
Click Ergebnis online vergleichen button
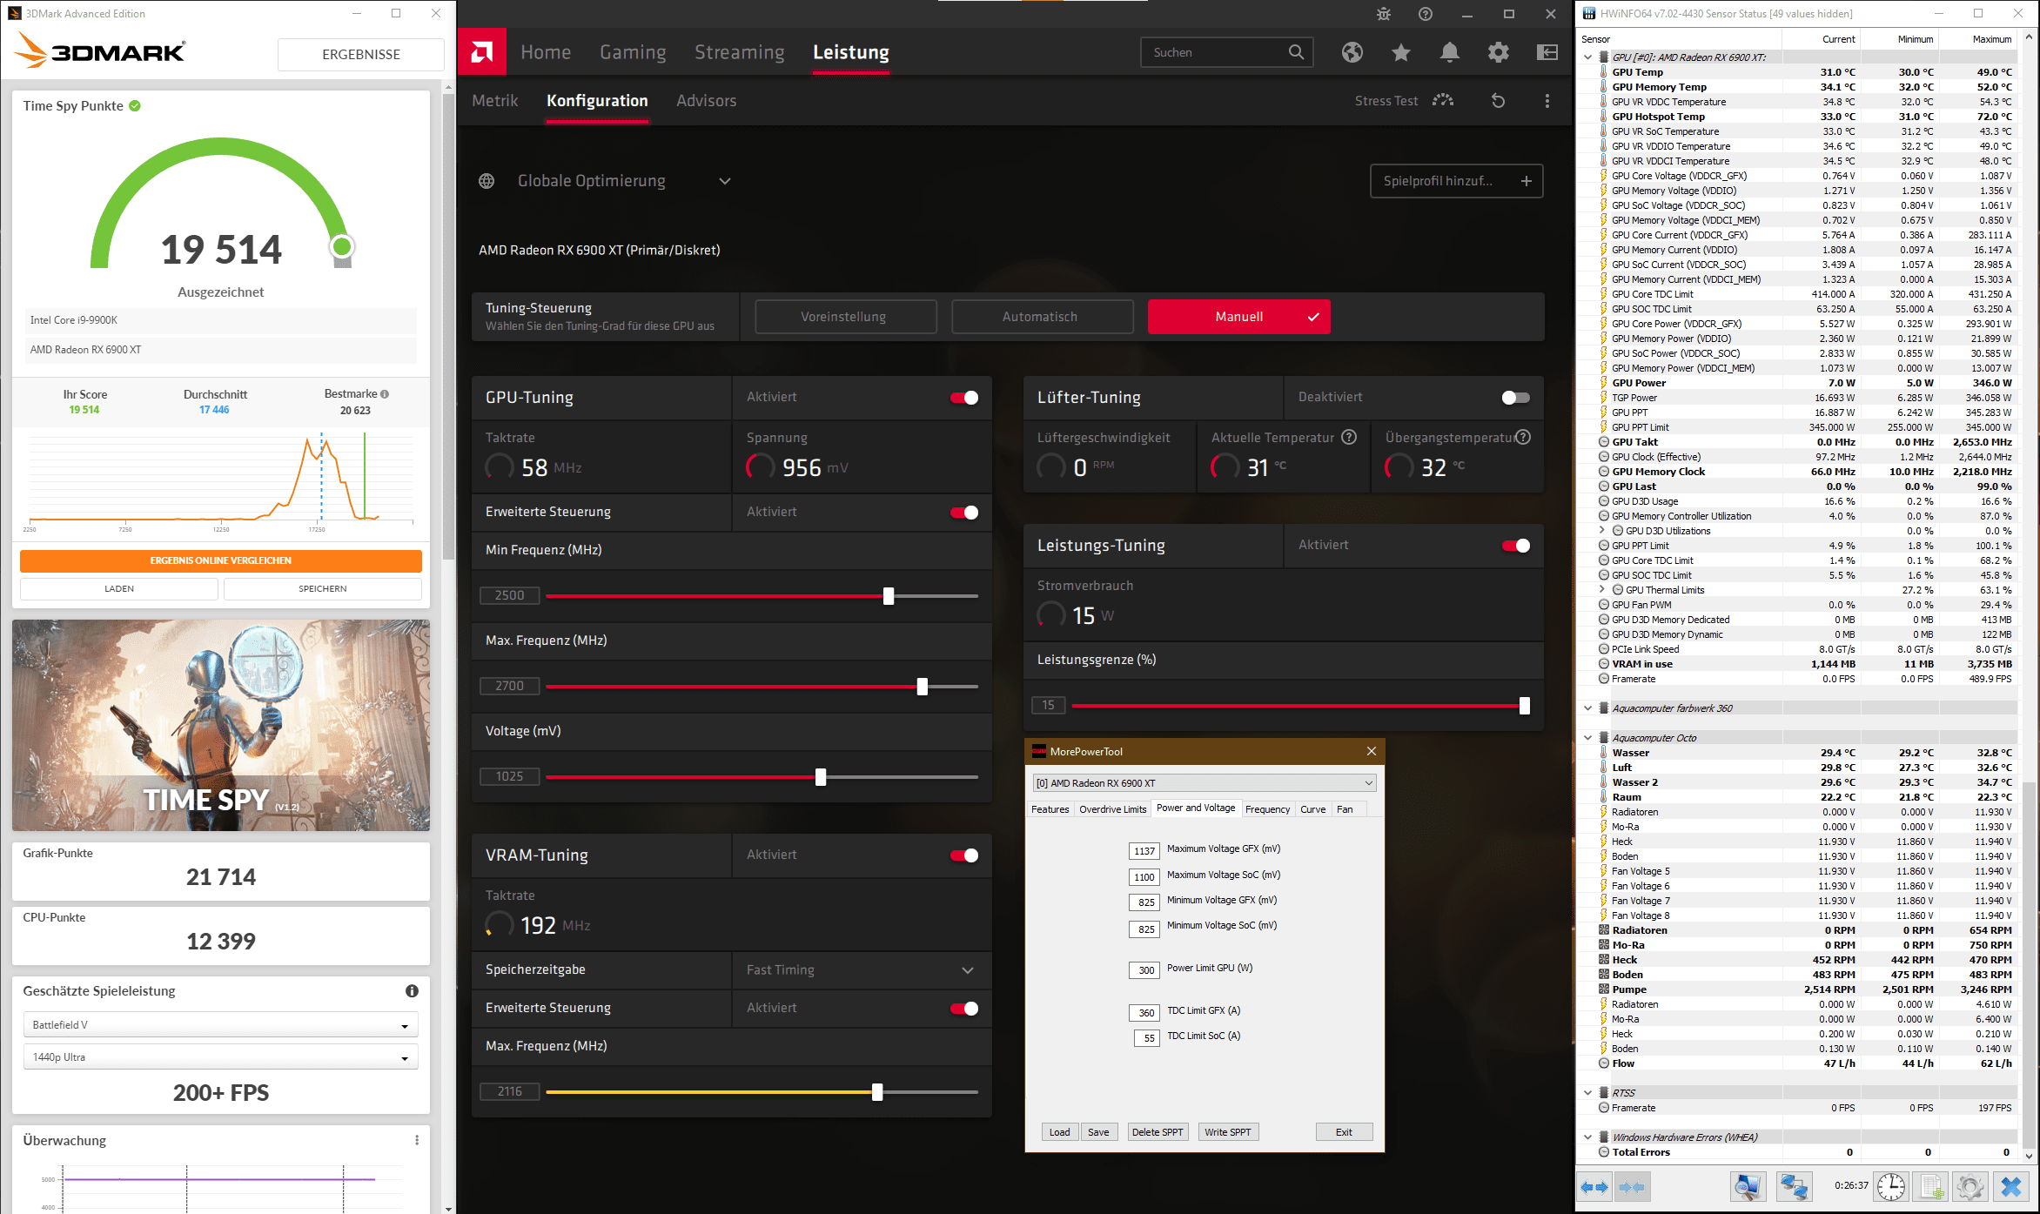(x=220, y=560)
